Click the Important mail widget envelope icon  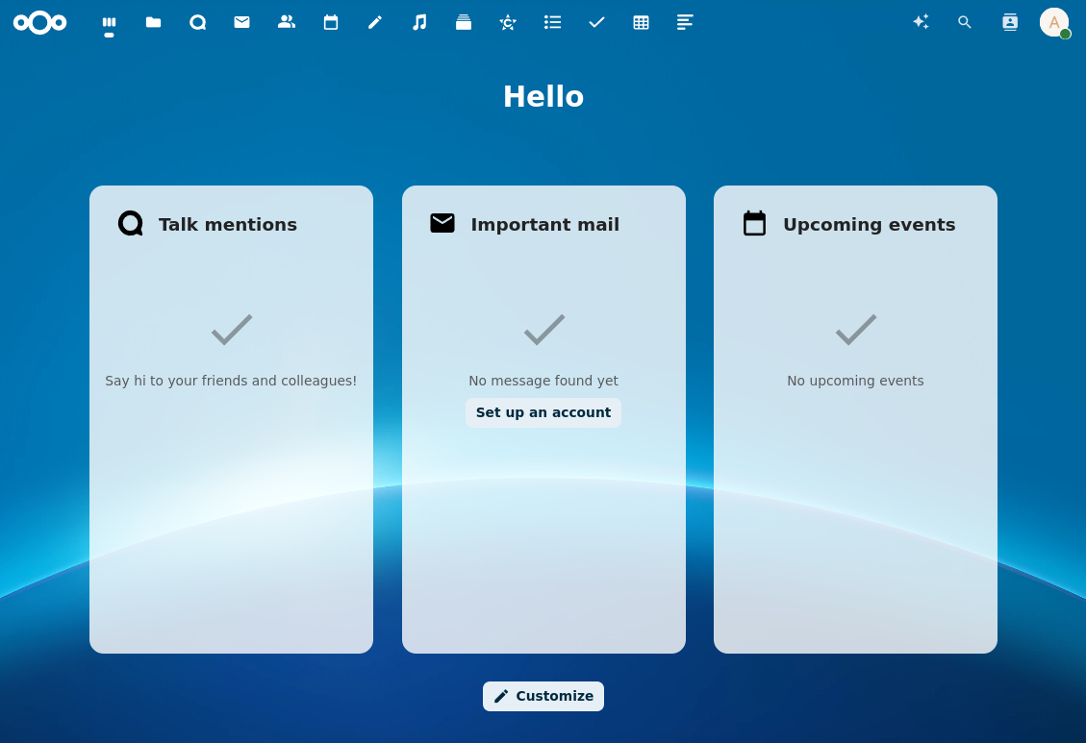pyautogui.click(x=442, y=223)
